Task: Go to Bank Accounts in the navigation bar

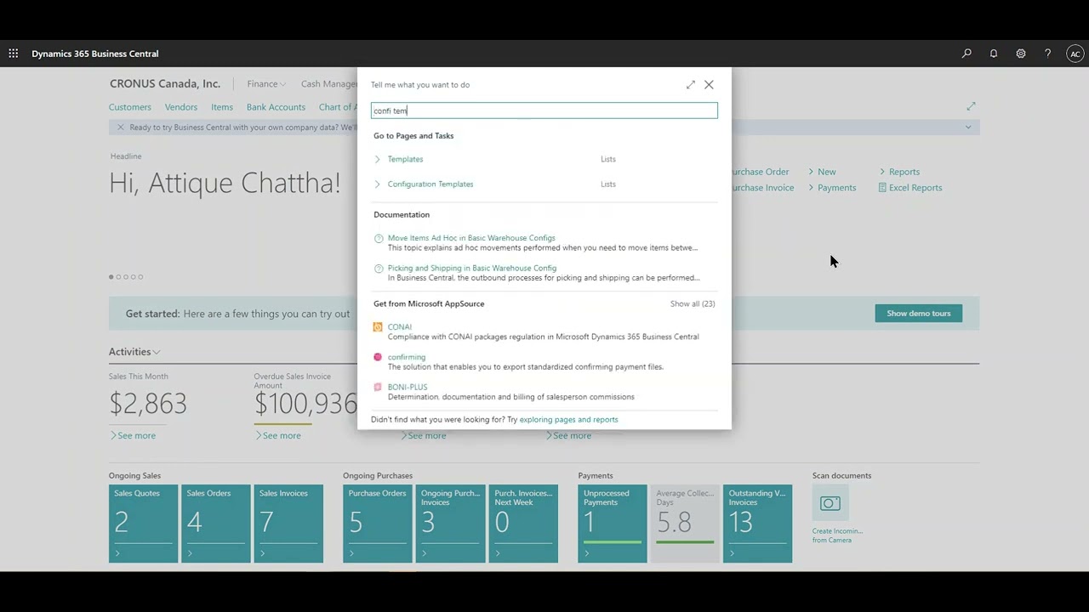Action: pyautogui.click(x=276, y=107)
